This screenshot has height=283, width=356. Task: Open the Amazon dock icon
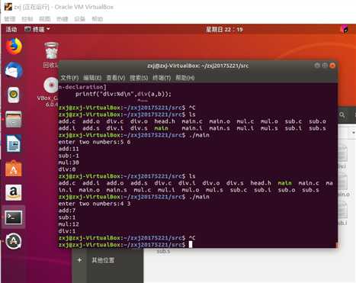[14, 192]
